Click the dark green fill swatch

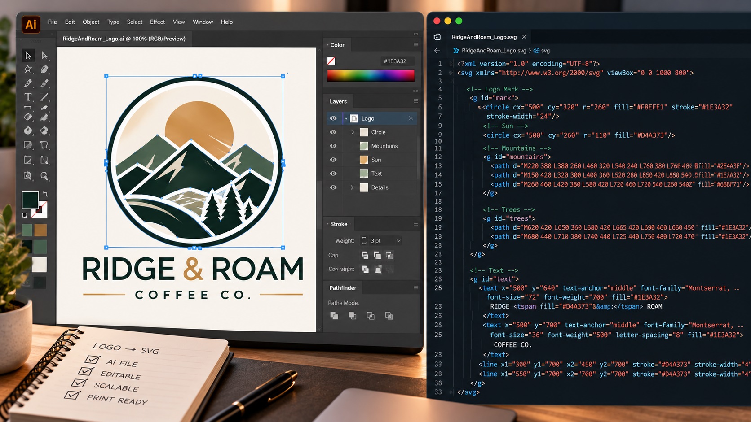click(30, 200)
